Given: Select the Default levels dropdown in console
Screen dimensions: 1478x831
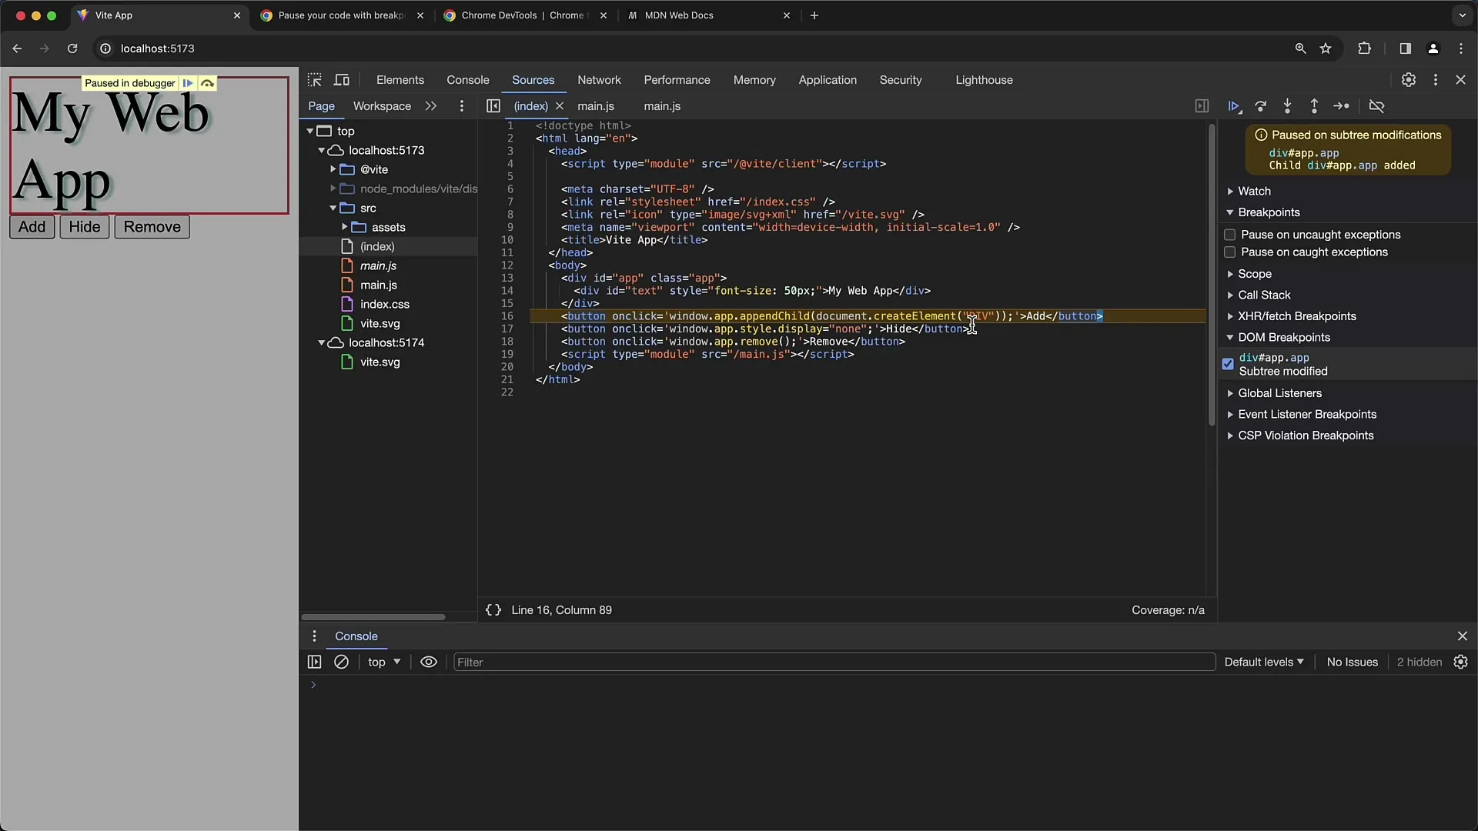Looking at the screenshot, I should tap(1262, 662).
